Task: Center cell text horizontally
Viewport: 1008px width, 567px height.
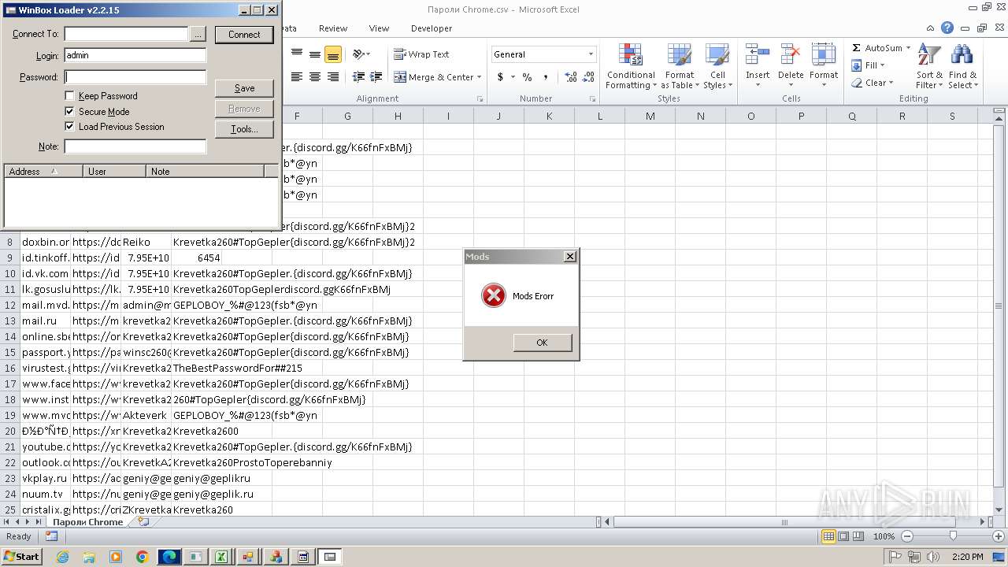Action: click(x=315, y=77)
